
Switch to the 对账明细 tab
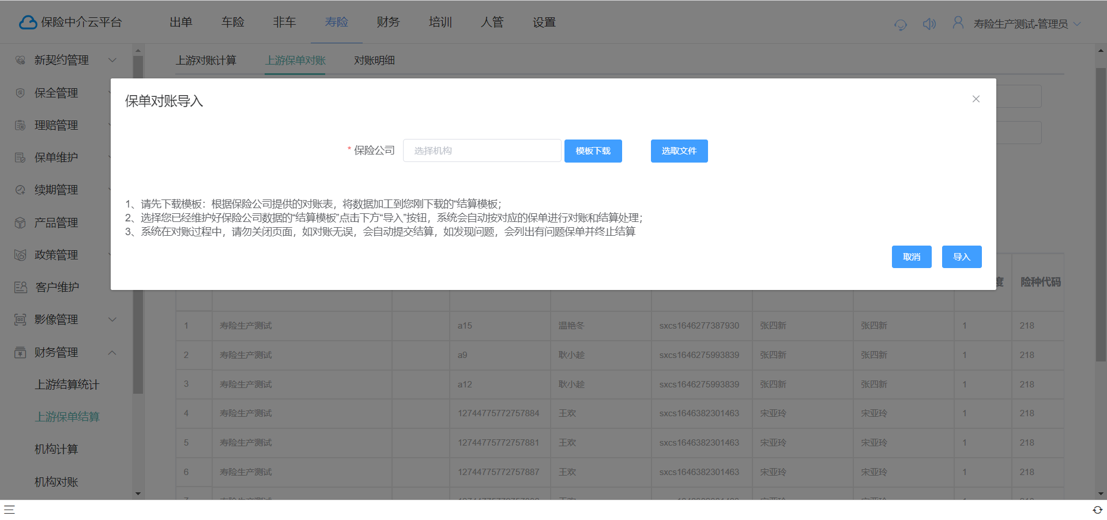[374, 61]
